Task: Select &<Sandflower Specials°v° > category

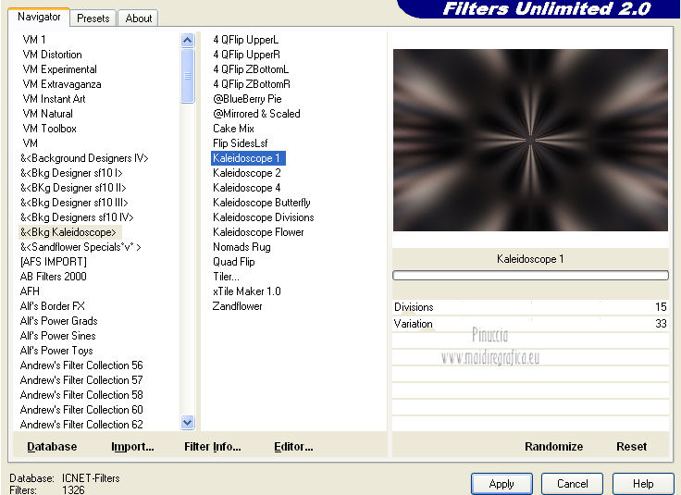Action: 80,247
